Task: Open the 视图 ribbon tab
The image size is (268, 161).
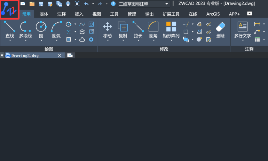Action: 96,14
